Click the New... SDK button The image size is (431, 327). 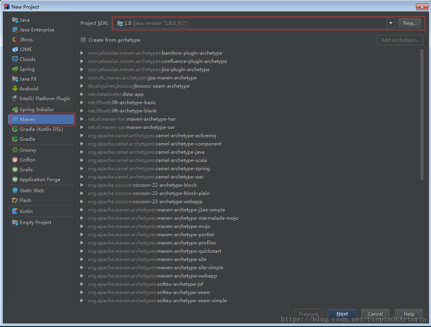click(x=410, y=23)
